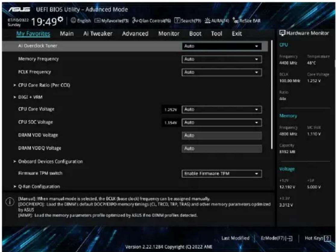The width and height of the screenshot is (336, 252).
Task: Select the English language globe icon
Action: 73,21
